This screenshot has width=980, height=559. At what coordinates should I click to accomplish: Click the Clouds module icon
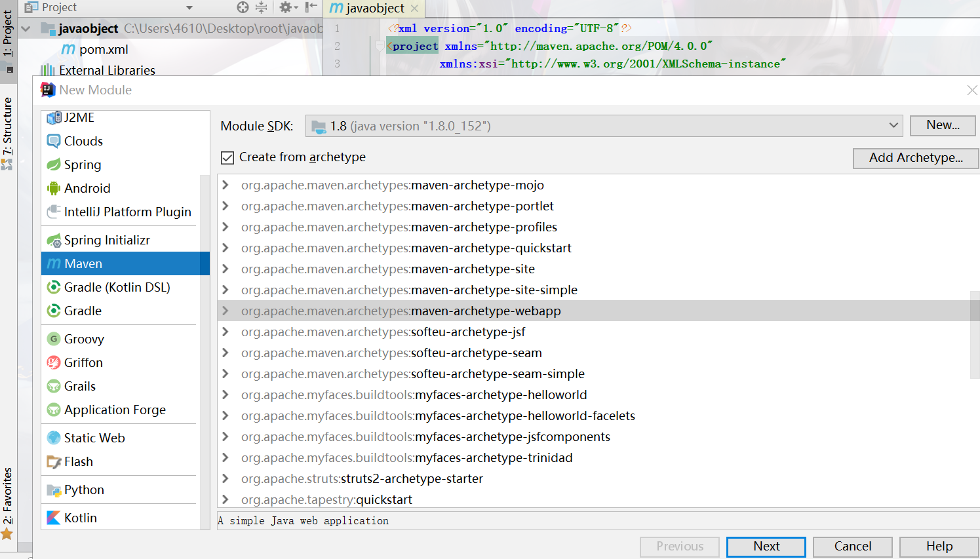click(54, 141)
